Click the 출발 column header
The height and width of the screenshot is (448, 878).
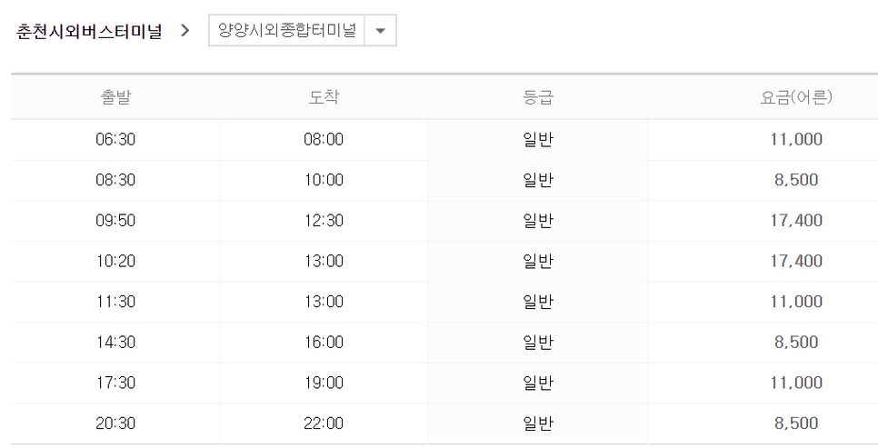point(115,97)
